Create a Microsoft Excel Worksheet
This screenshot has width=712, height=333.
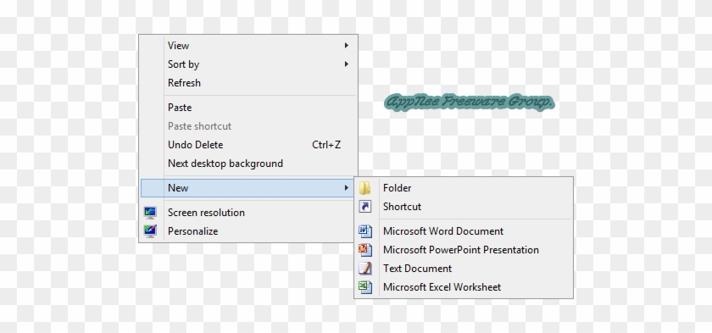click(x=464, y=287)
